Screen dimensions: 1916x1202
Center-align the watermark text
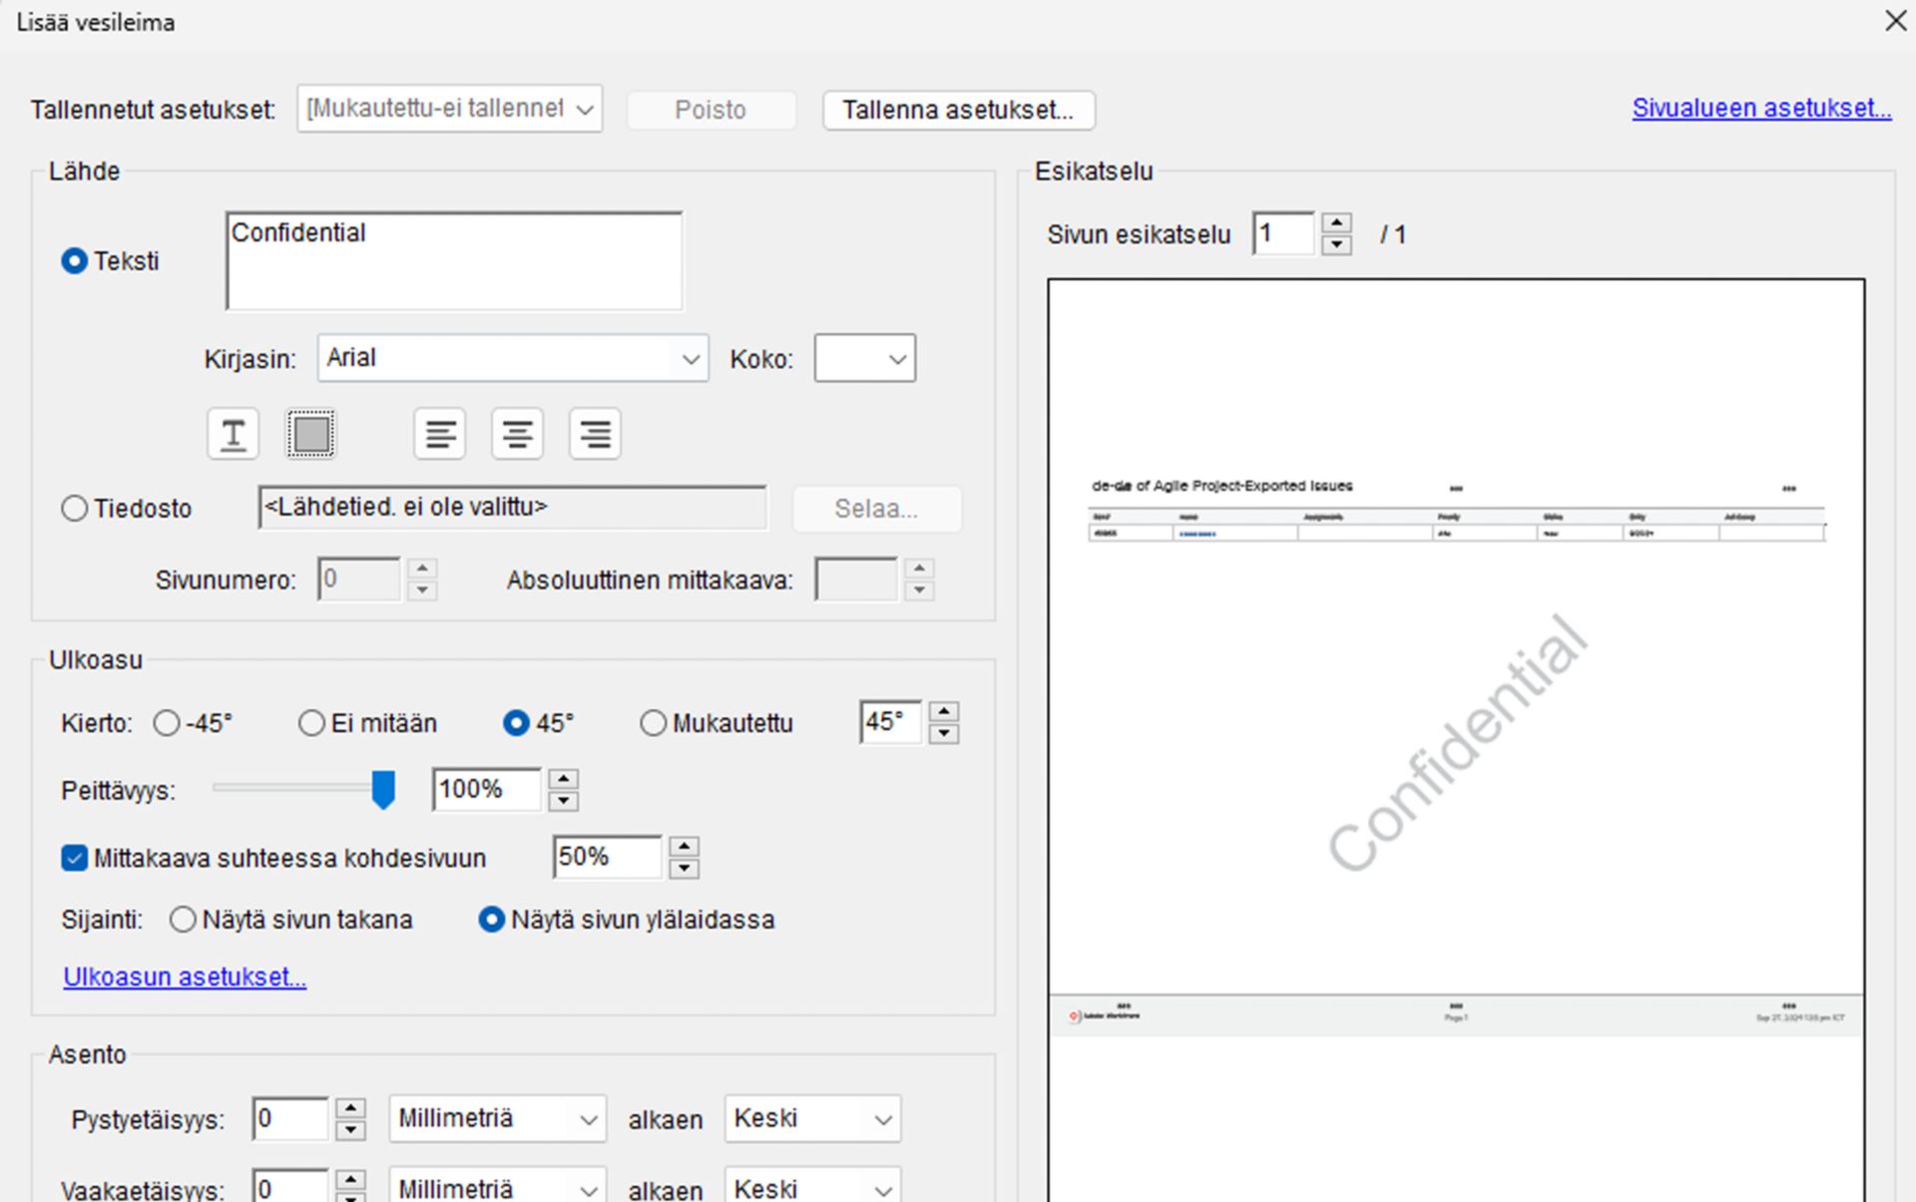click(517, 434)
